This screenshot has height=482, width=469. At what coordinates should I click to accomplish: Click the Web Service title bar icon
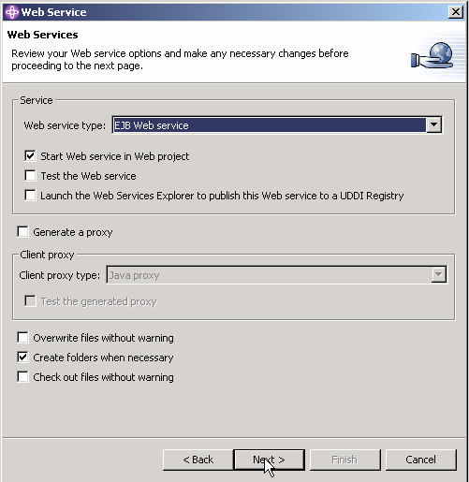(x=12, y=12)
